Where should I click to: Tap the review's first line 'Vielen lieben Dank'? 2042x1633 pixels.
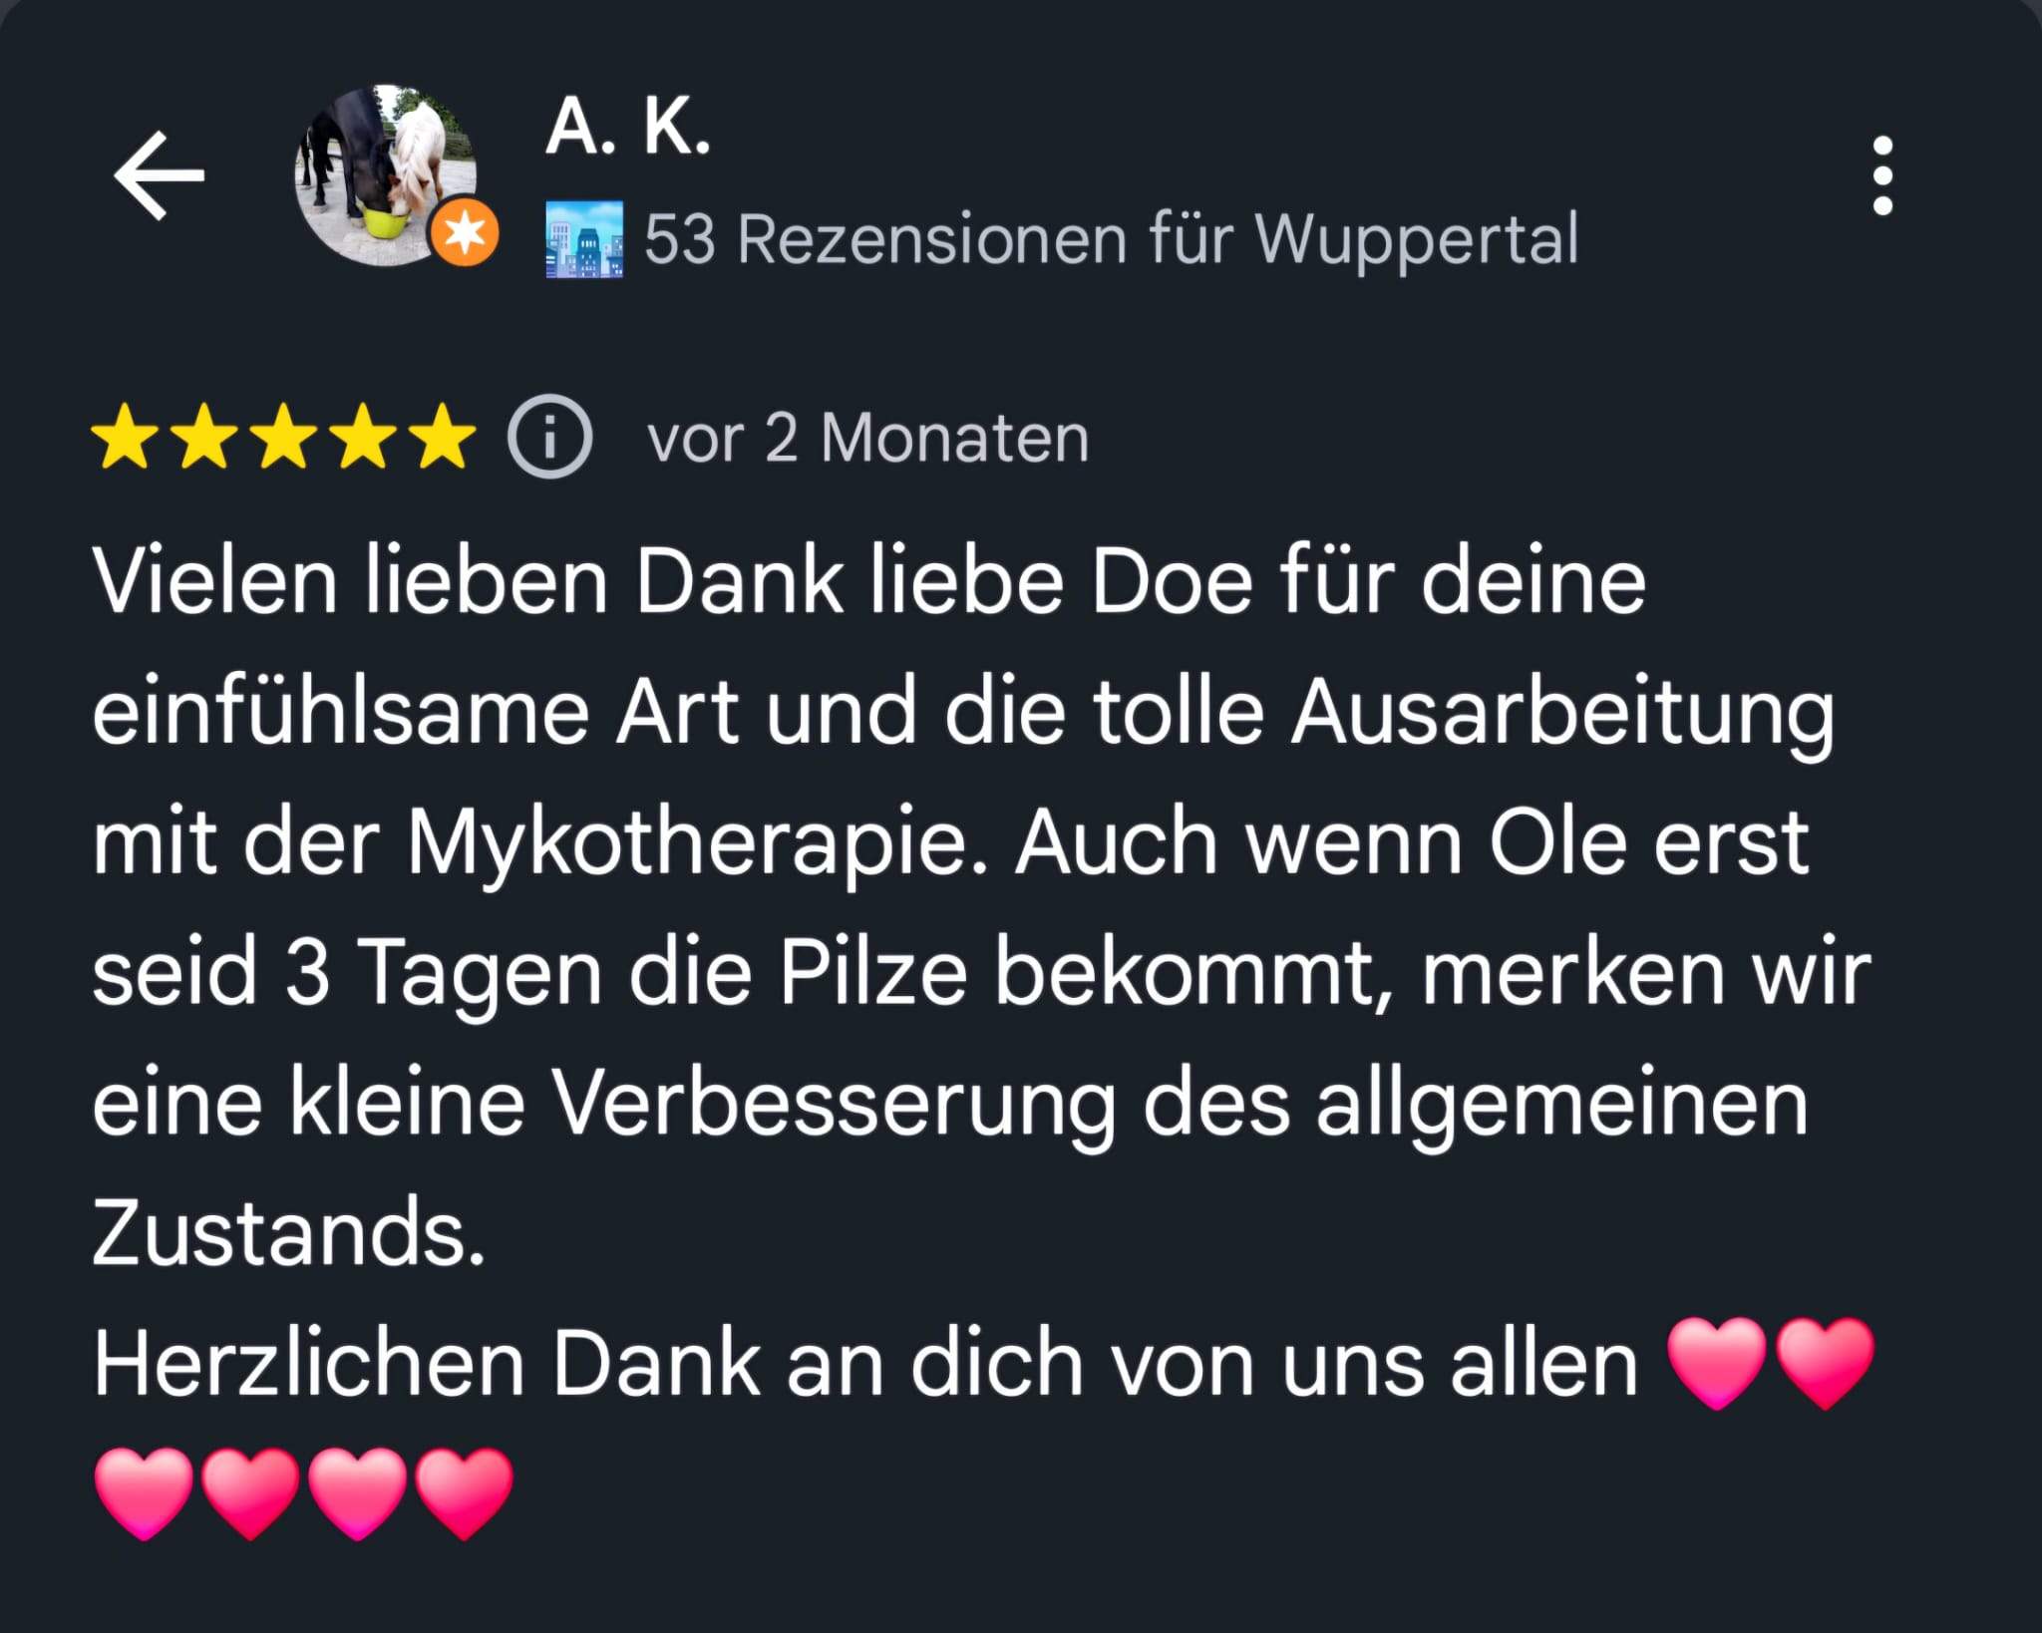(x=468, y=582)
